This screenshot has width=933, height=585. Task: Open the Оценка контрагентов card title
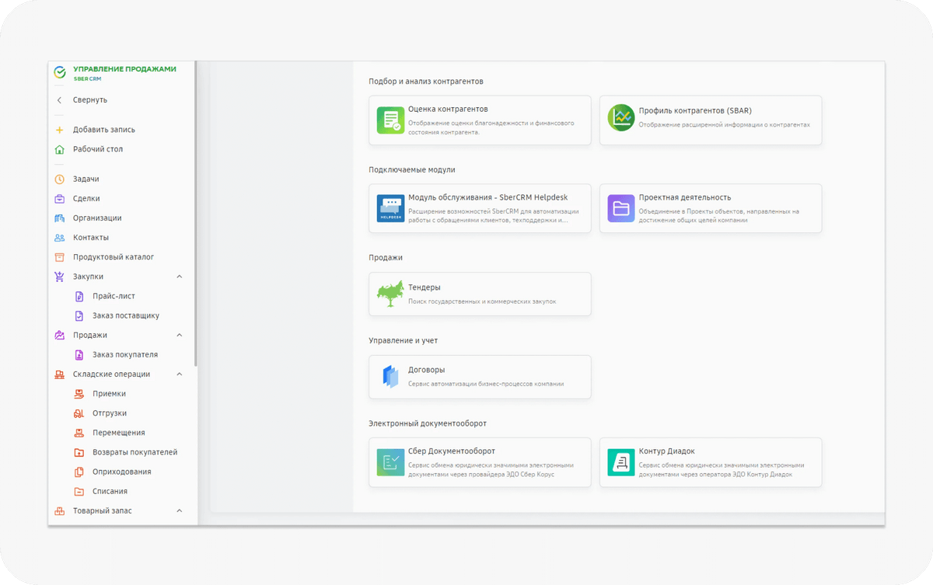448,110
